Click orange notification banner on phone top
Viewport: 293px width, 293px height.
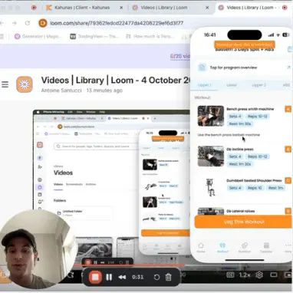(245, 44)
